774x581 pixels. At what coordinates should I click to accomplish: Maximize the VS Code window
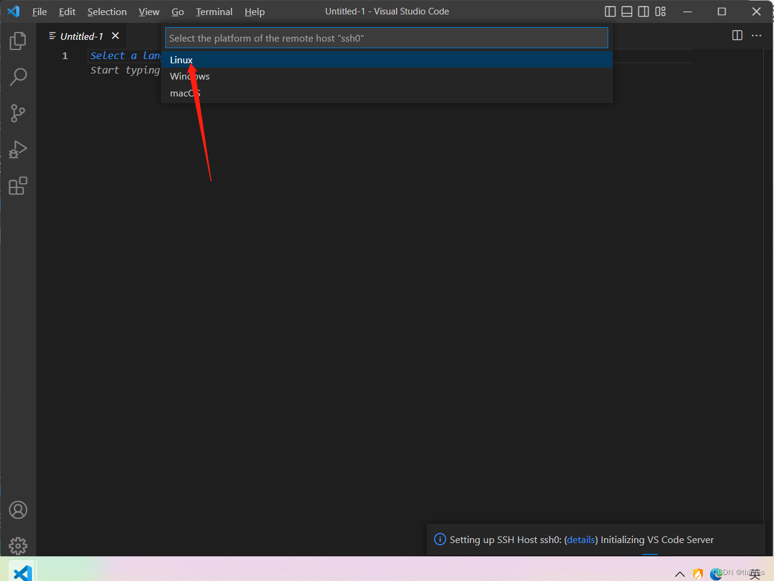point(722,11)
